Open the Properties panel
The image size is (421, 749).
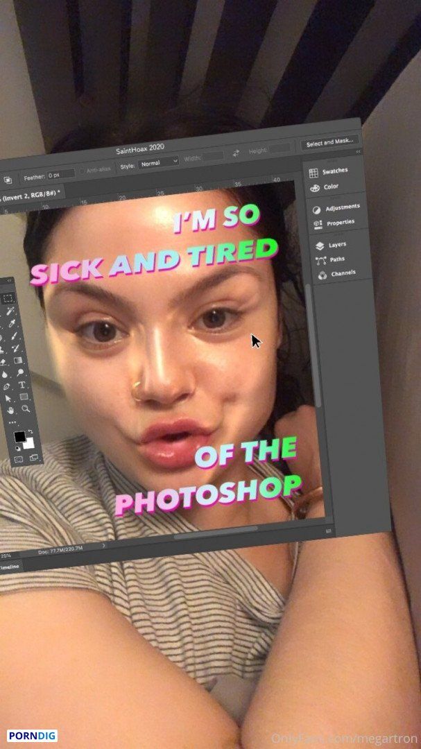pyautogui.click(x=334, y=223)
